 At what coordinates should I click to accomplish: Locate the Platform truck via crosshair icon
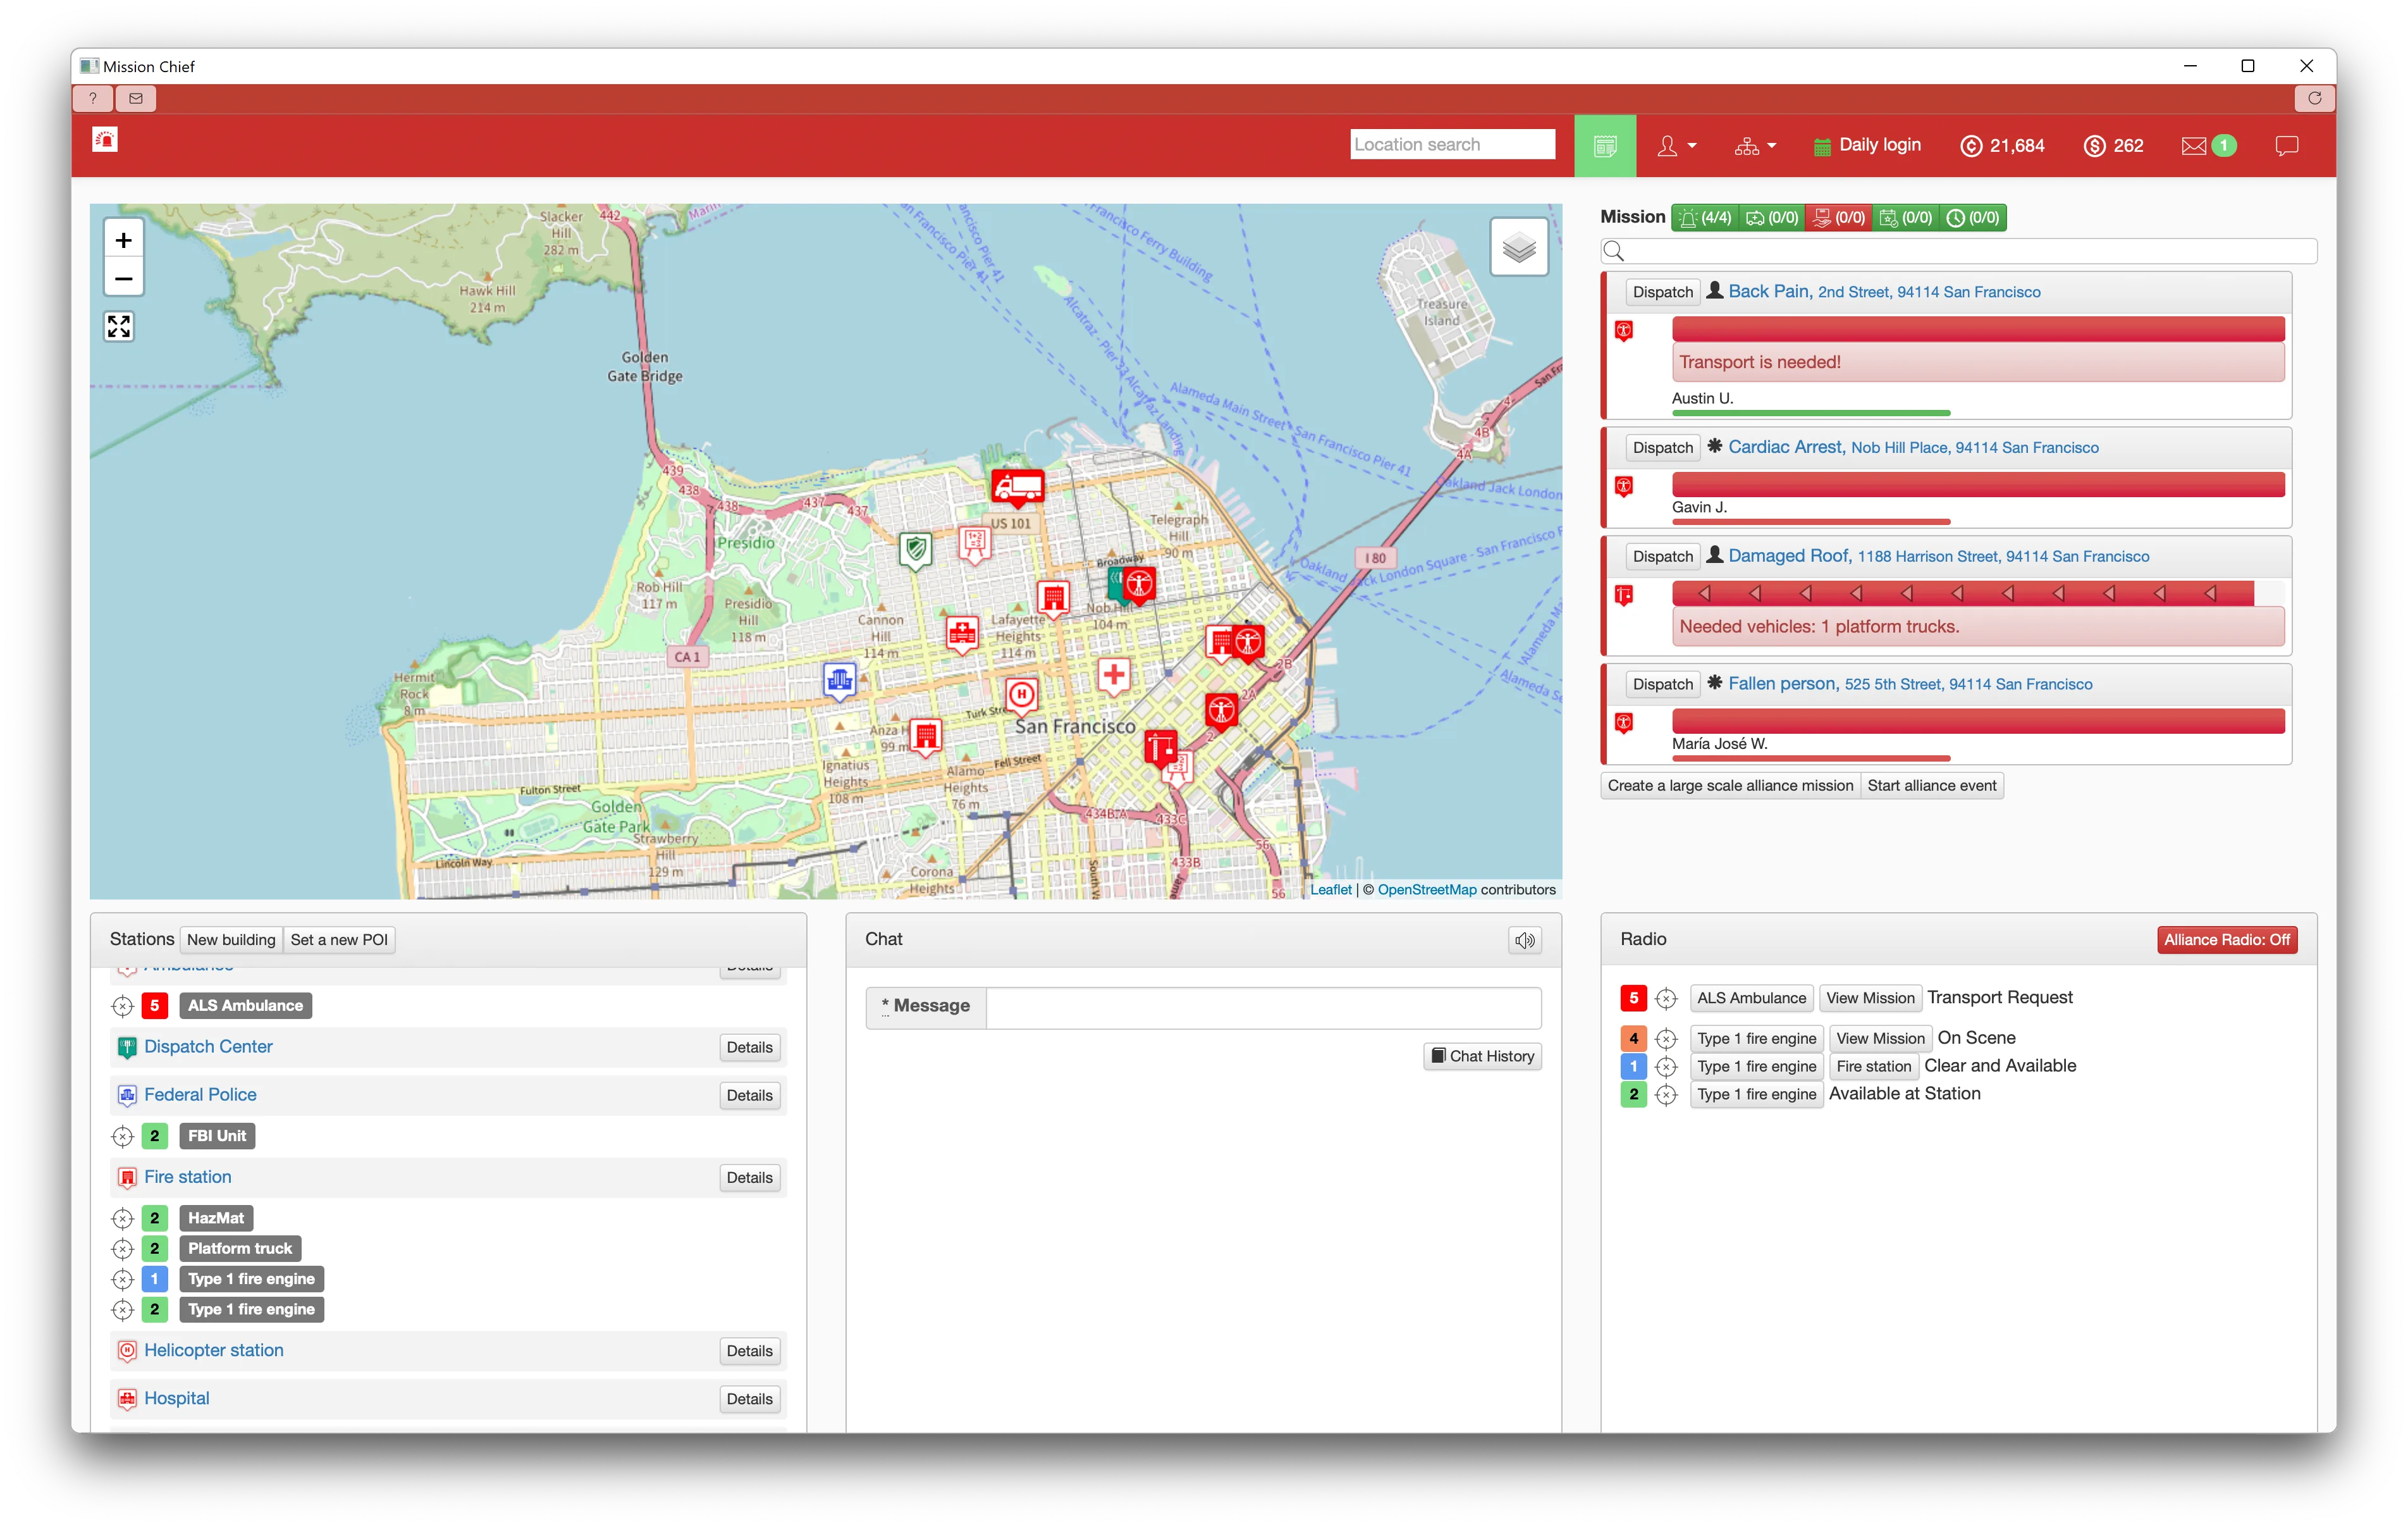click(122, 1249)
